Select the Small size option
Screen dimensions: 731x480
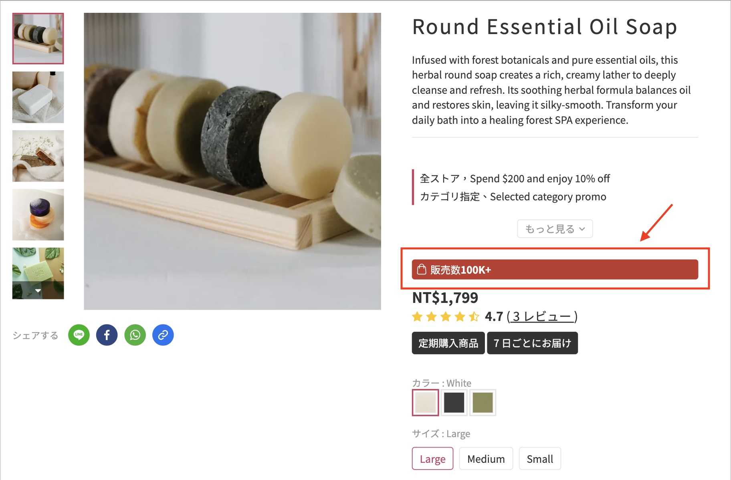click(540, 459)
